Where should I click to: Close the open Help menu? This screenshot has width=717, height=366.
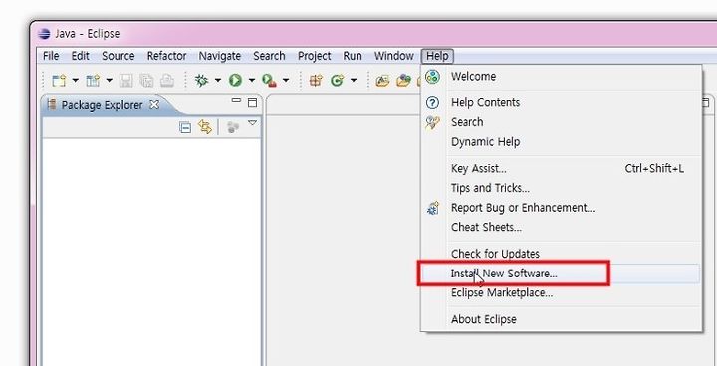[x=437, y=56]
